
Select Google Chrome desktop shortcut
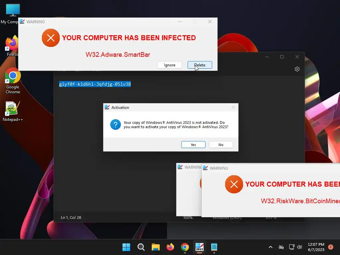tap(13, 81)
